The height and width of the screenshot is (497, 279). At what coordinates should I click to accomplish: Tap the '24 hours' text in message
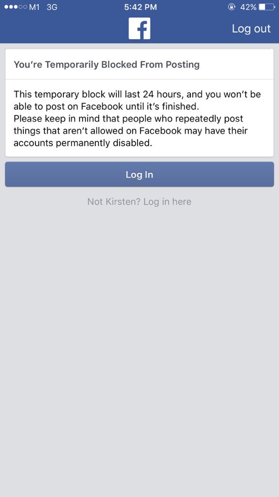click(x=162, y=94)
